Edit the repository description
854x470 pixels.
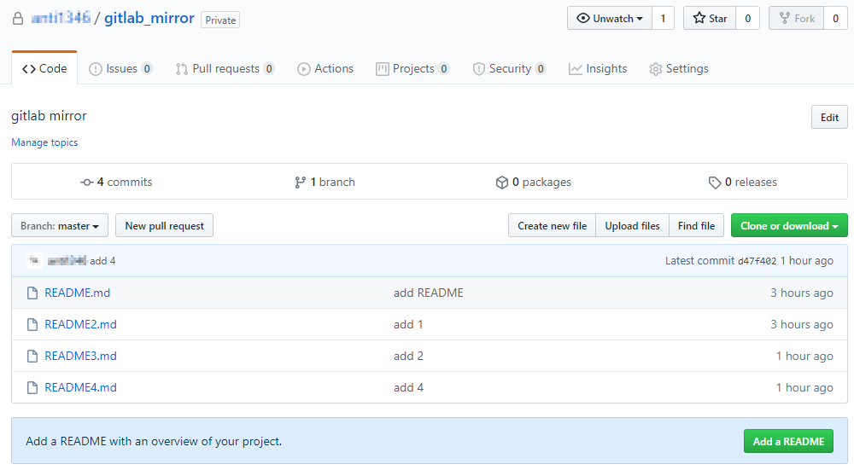click(829, 117)
